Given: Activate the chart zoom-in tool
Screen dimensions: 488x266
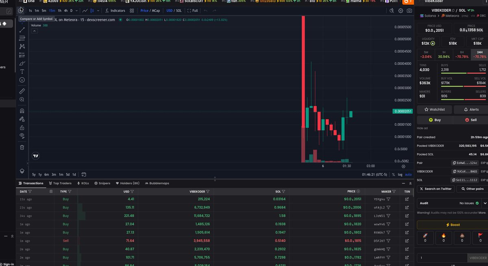Looking at the screenshot, I should (x=22, y=99).
